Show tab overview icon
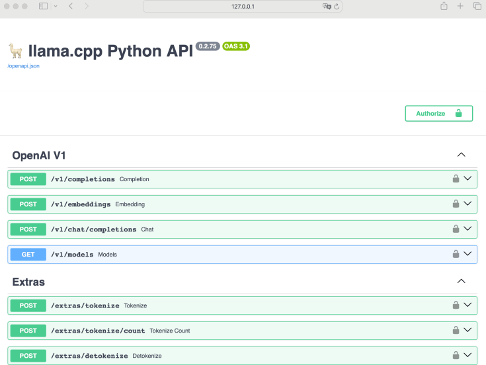Image resolution: width=486 pixels, height=365 pixels. [x=477, y=6]
